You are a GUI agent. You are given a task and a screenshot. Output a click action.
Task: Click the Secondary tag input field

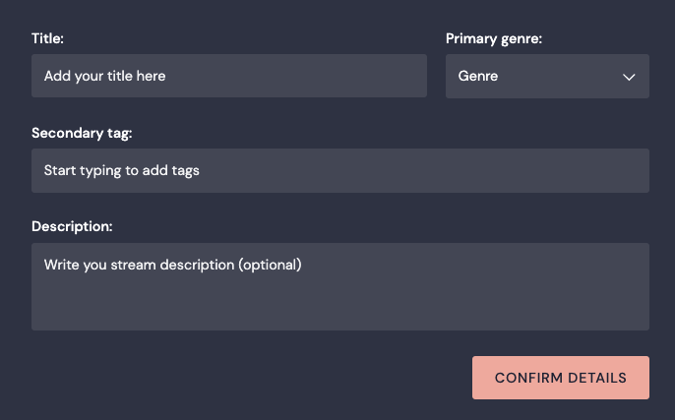[339, 170]
